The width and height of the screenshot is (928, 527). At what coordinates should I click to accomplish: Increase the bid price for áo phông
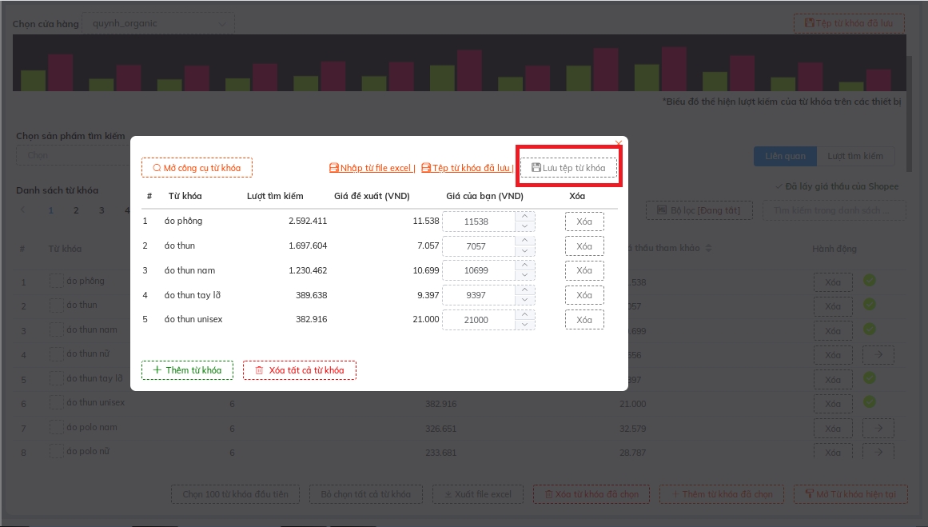point(524,216)
